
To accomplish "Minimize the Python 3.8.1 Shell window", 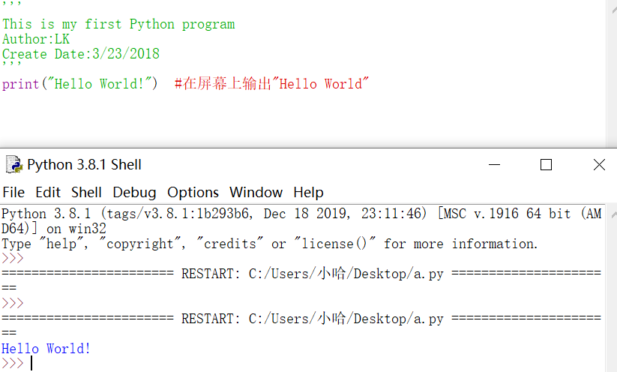I will point(493,165).
